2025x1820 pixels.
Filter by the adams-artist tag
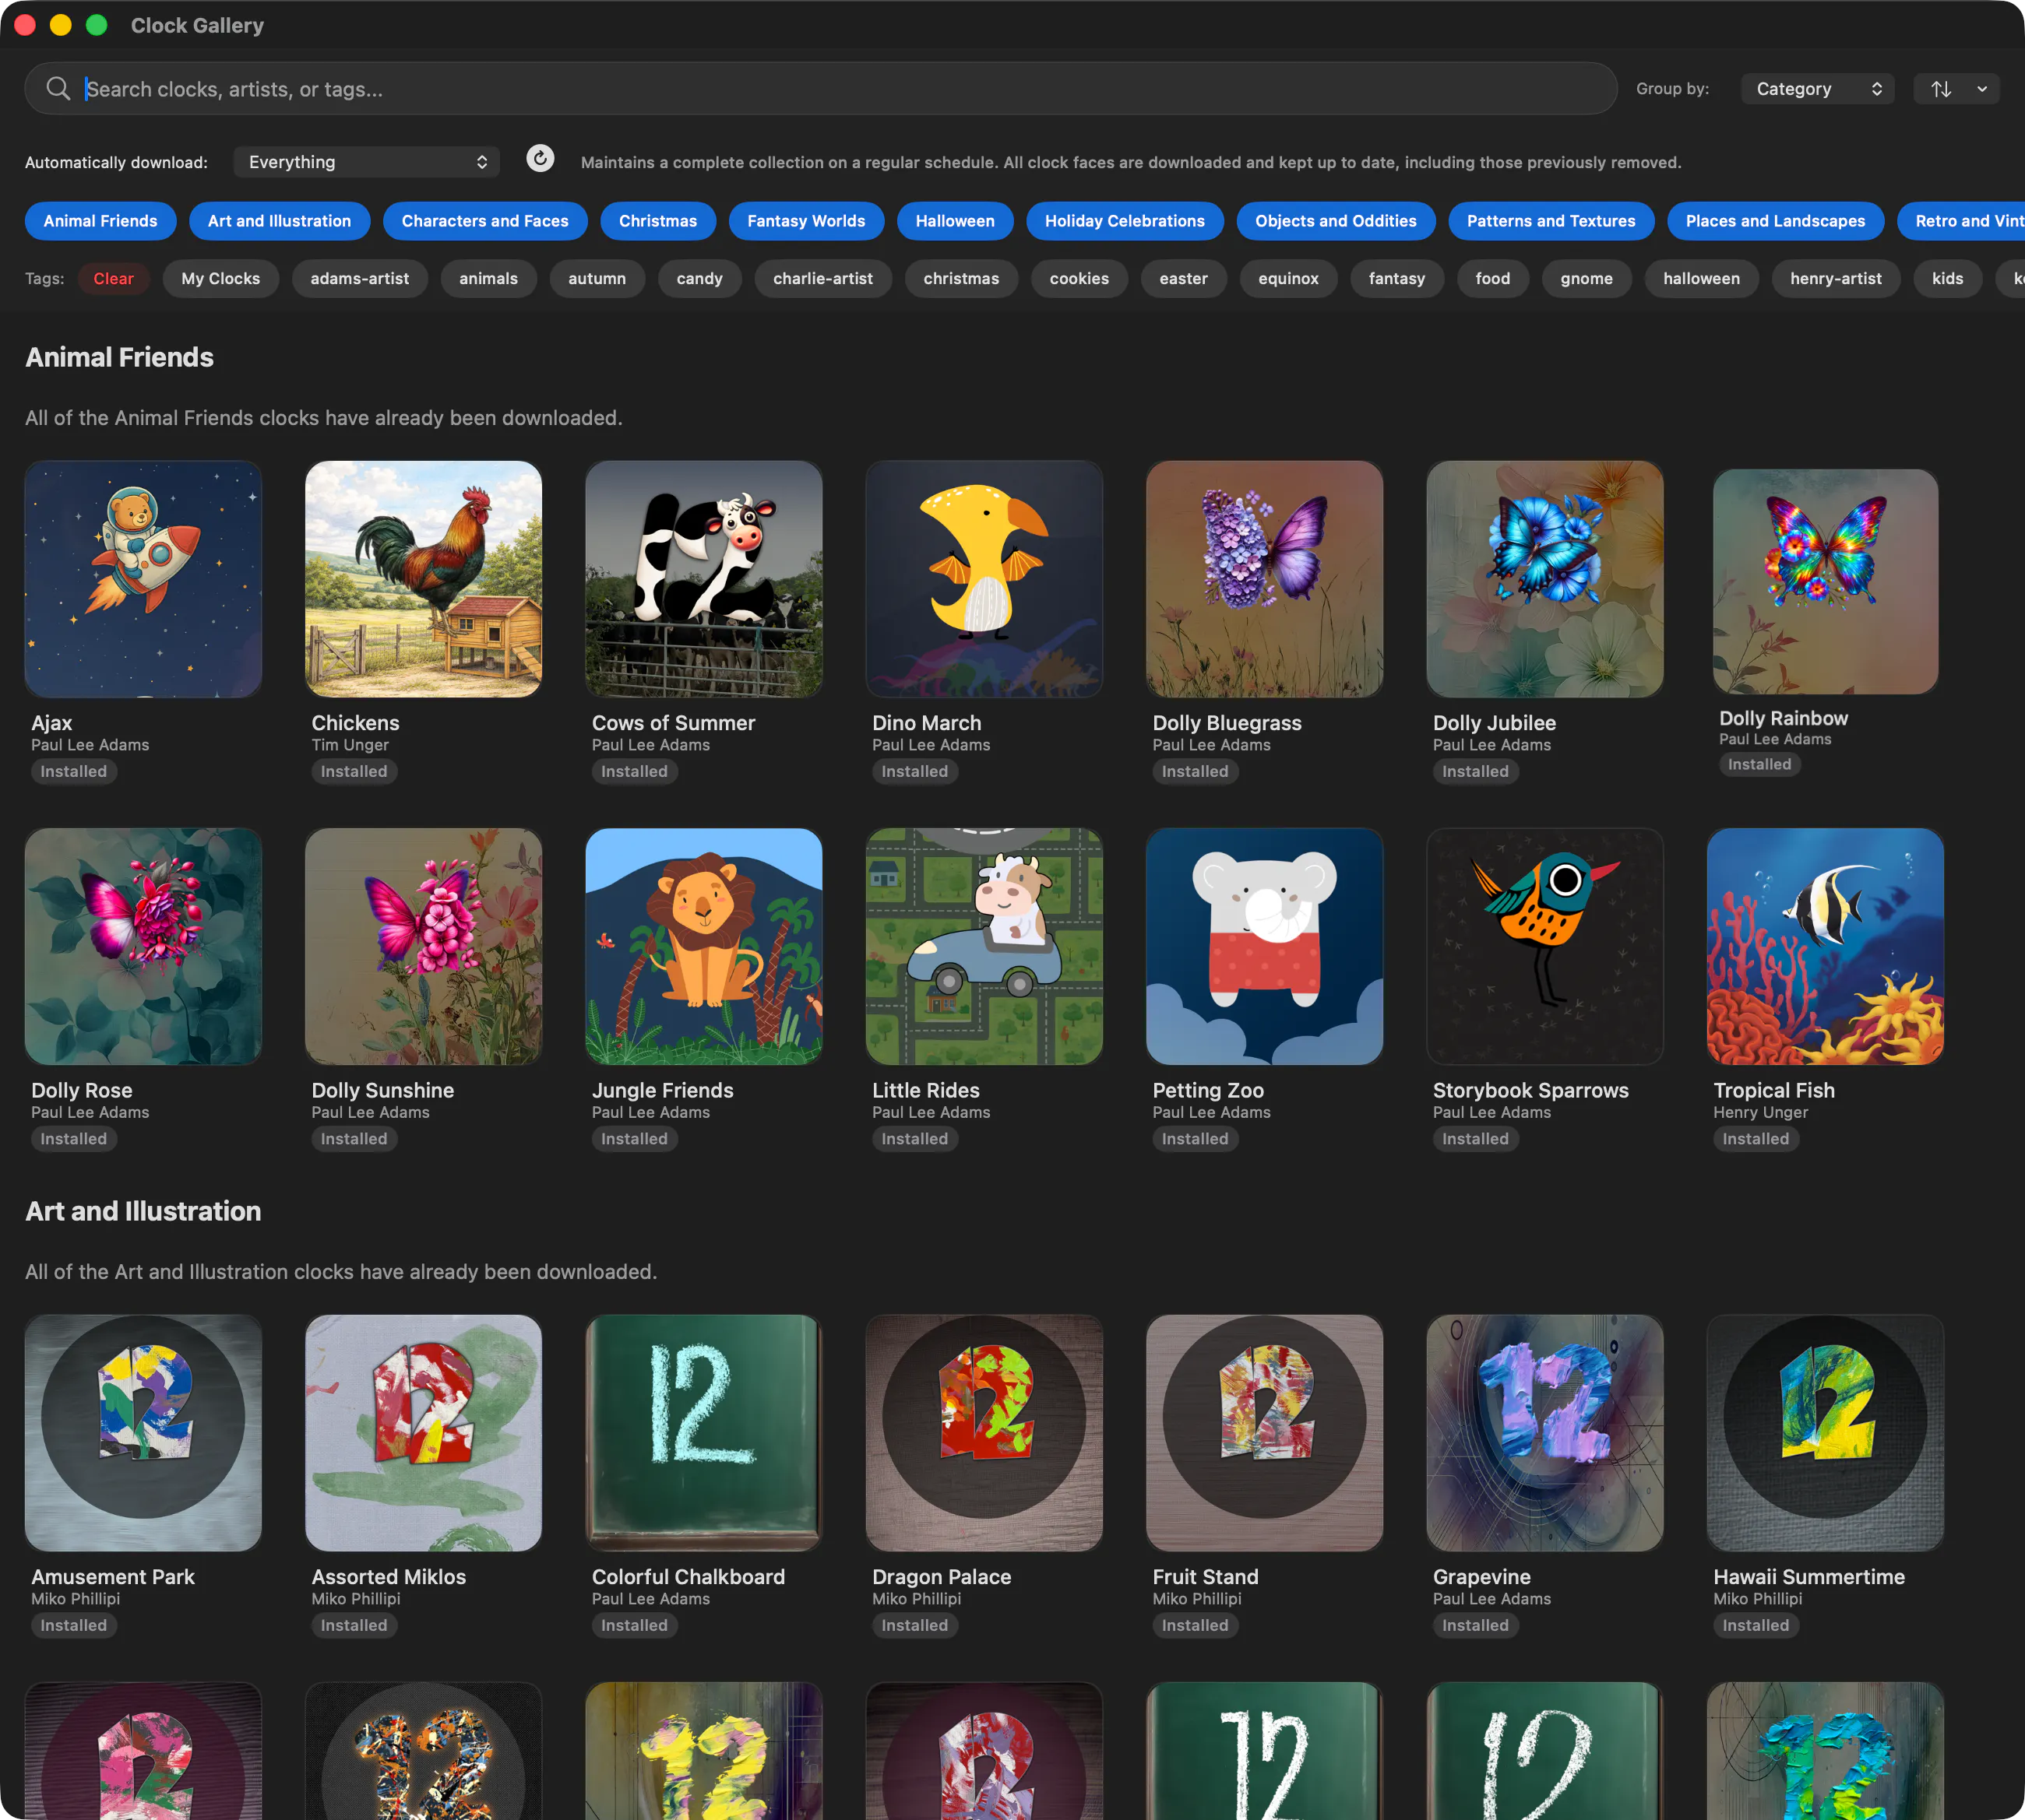pos(359,279)
